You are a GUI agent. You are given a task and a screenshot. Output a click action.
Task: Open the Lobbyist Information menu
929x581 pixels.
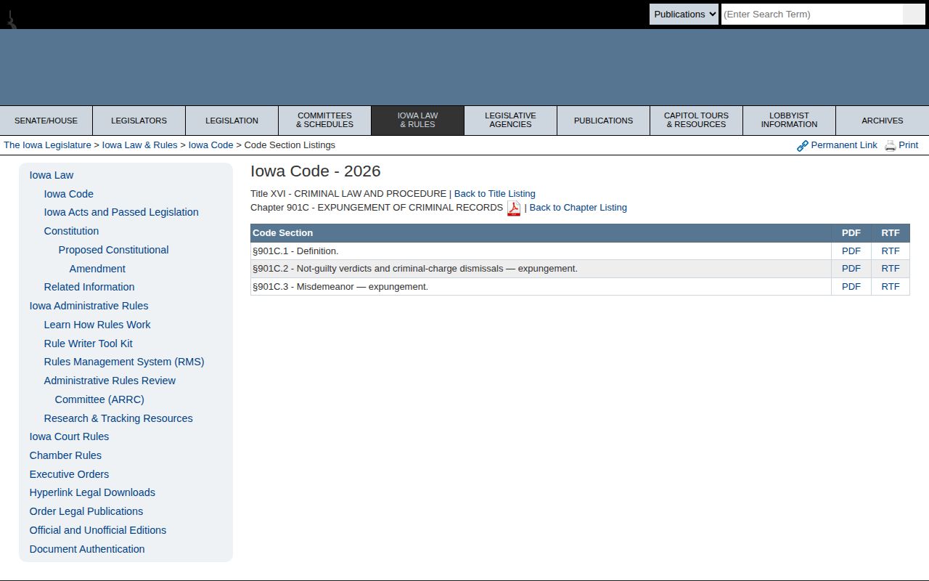(x=789, y=121)
